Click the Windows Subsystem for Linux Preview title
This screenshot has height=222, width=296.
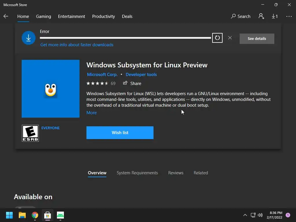click(x=147, y=65)
